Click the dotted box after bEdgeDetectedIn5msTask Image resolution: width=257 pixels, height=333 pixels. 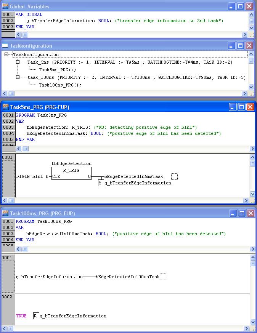tap(174, 176)
